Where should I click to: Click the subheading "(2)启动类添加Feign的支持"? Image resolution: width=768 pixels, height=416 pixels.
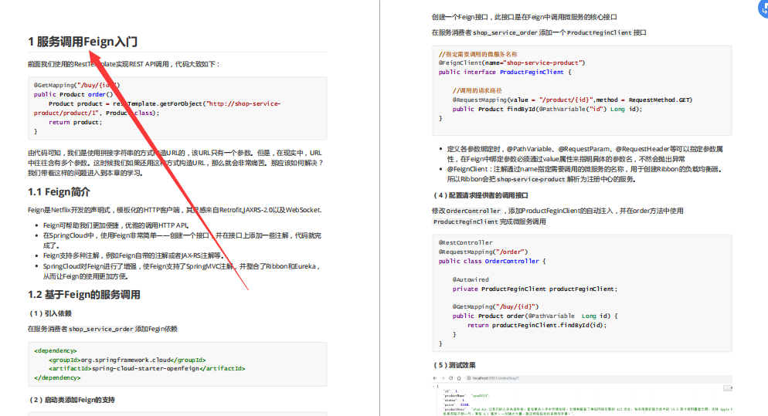pos(72,400)
